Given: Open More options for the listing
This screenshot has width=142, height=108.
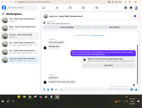Looking at the screenshot, I should click(x=114, y=27).
